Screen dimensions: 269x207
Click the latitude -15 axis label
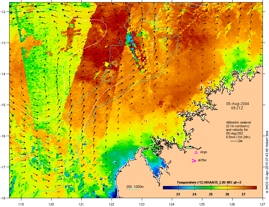pos(3,105)
